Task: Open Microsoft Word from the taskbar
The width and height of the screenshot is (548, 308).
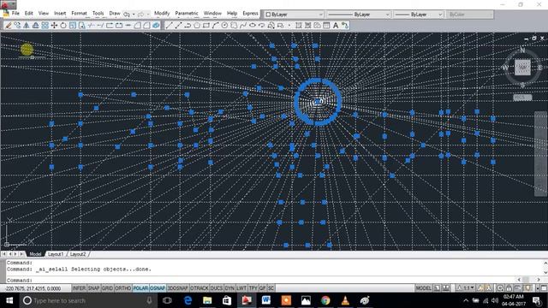Action: (266, 300)
